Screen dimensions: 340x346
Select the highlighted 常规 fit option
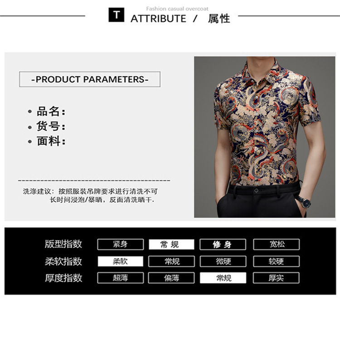coord(171,244)
